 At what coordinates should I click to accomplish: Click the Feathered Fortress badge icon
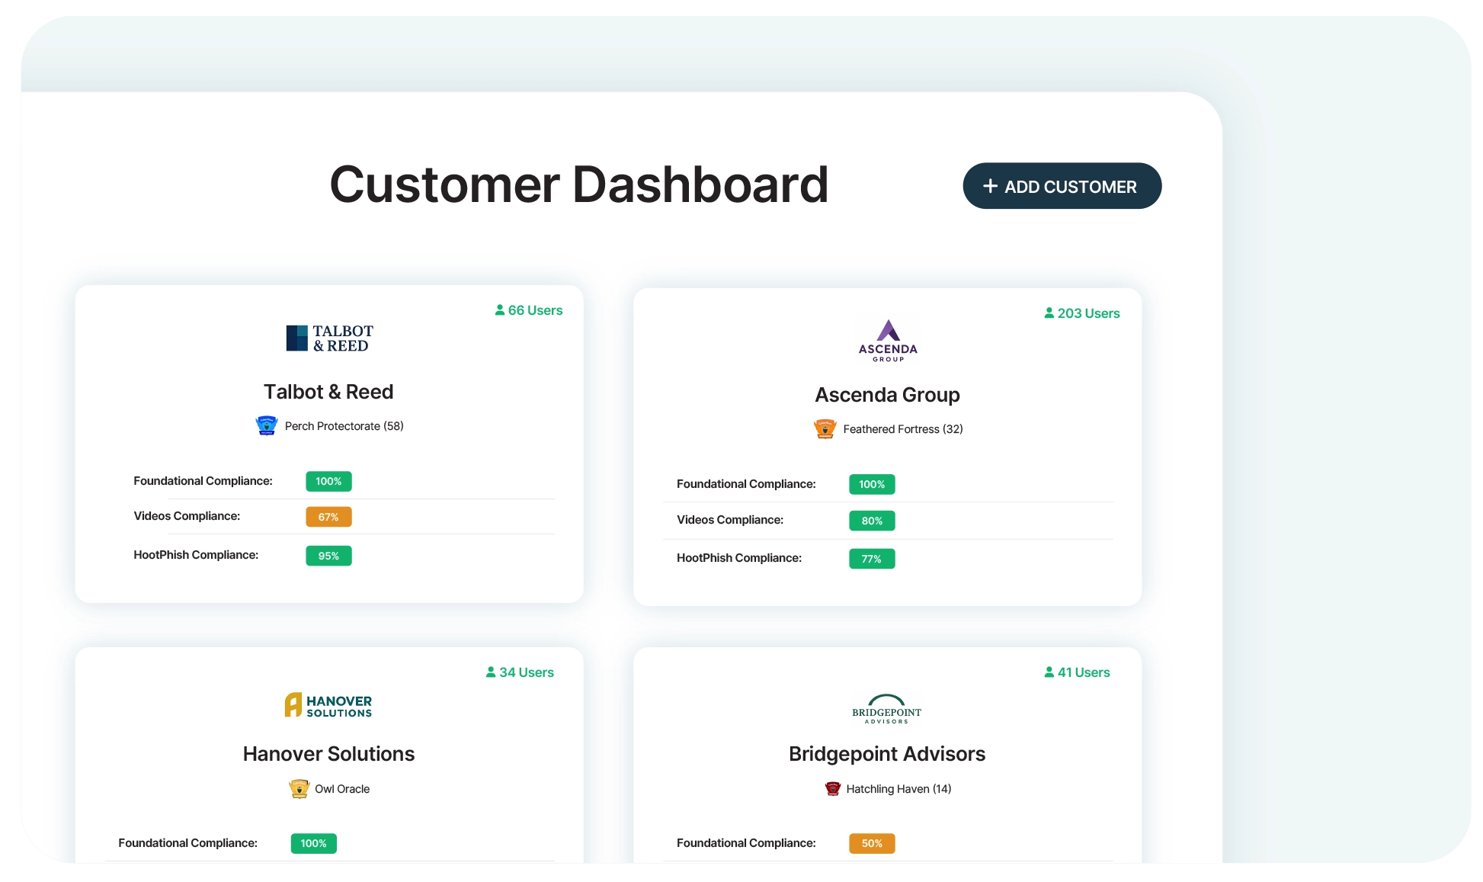825,429
